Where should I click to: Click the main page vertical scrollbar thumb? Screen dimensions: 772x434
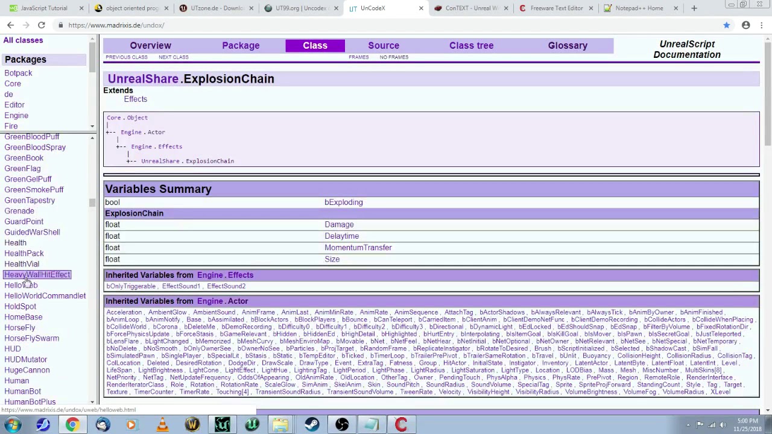click(767, 94)
